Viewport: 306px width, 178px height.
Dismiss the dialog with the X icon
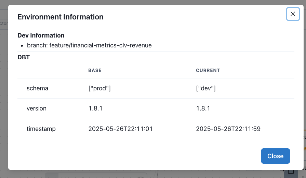(x=293, y=14)
